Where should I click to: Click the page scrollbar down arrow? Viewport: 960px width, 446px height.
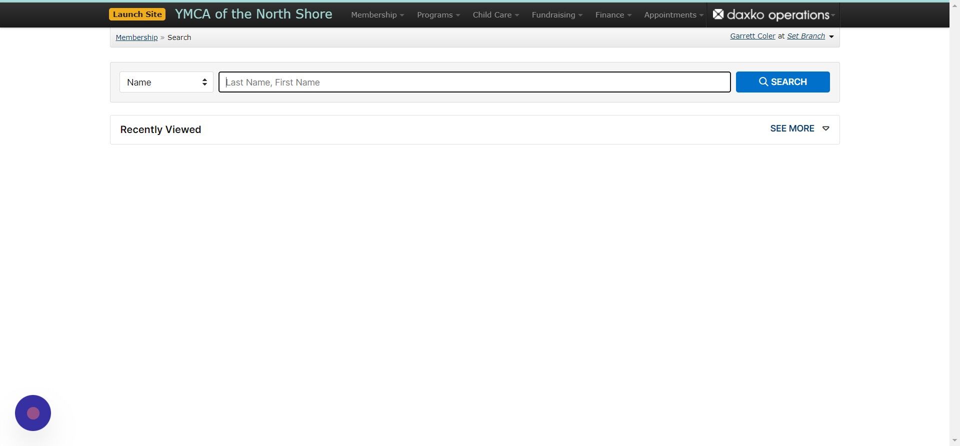point(954,440)
